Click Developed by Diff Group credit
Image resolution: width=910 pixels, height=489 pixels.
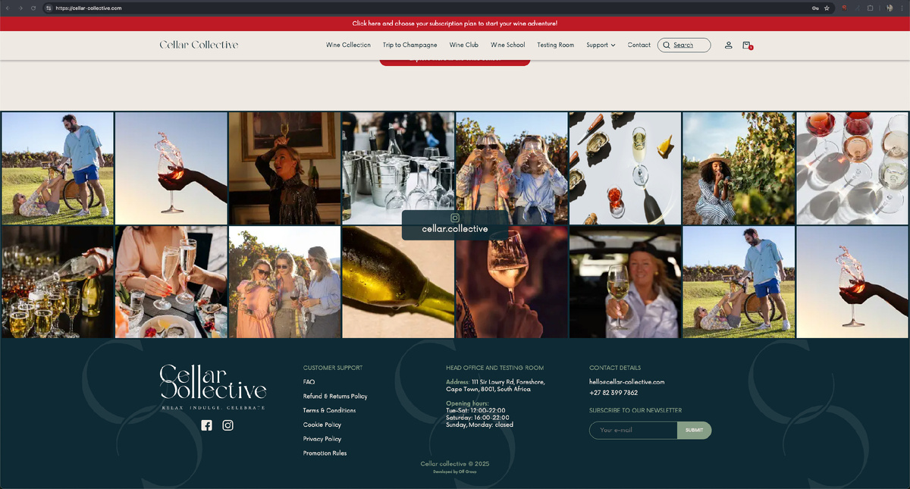coord(455,472)
